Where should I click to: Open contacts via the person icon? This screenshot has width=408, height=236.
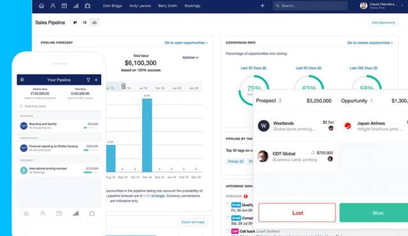[x=53, y=6]
